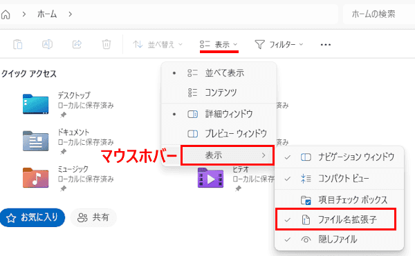The height and width of the screenshot is (256, 415).
Task: Click the コンパクト ビュー icon
Action: click(306, 179)
